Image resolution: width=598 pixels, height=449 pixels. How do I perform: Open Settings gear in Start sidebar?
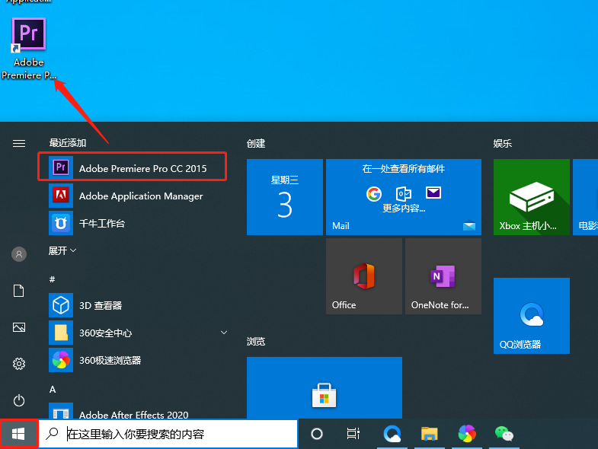19,364
